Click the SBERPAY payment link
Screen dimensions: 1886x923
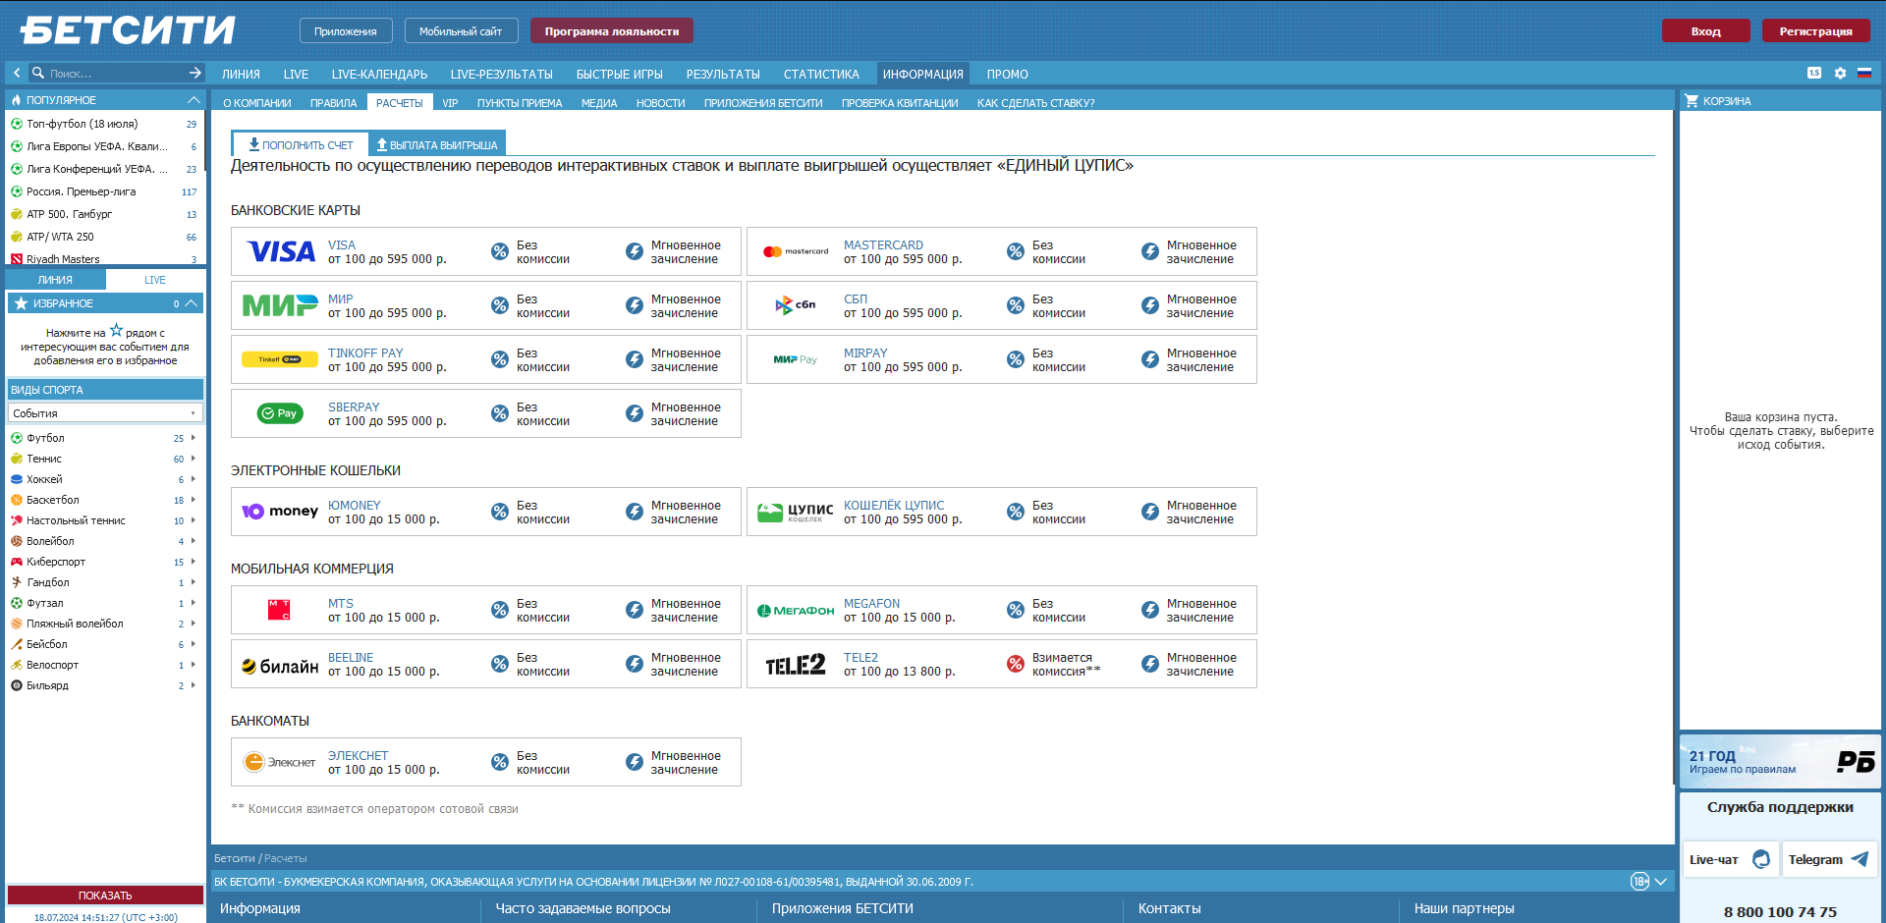tap(354, 407)
